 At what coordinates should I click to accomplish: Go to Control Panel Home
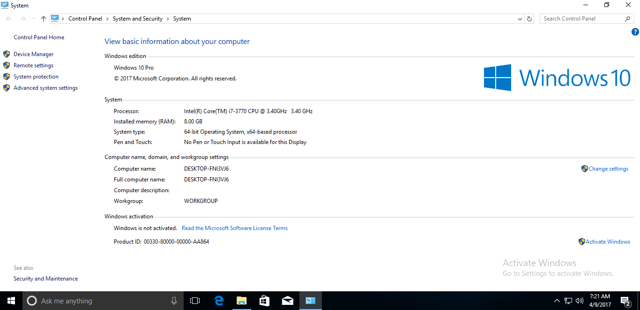point(39,37)
